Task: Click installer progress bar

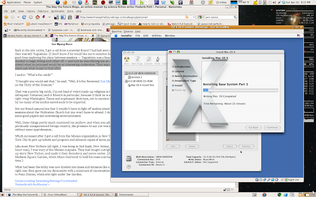Action: point(240,90)
